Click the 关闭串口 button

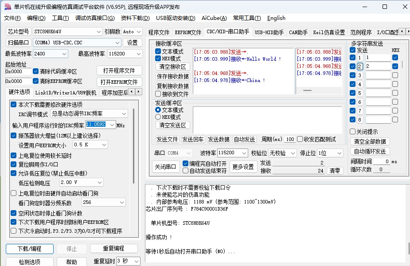pyautogui.click(x=165, y=167)
